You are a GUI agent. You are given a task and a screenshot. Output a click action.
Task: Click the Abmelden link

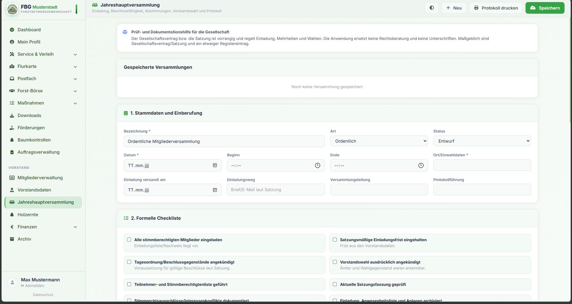(32, 286)
